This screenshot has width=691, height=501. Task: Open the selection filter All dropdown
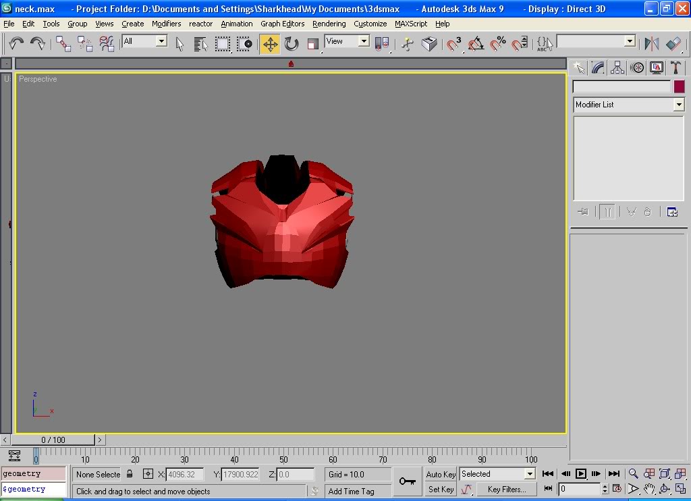click(x=161, y=41)
